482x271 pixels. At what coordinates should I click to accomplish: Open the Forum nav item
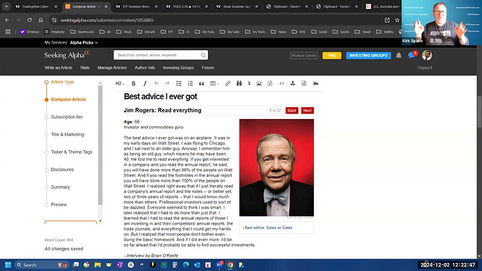tap(208, 67)
